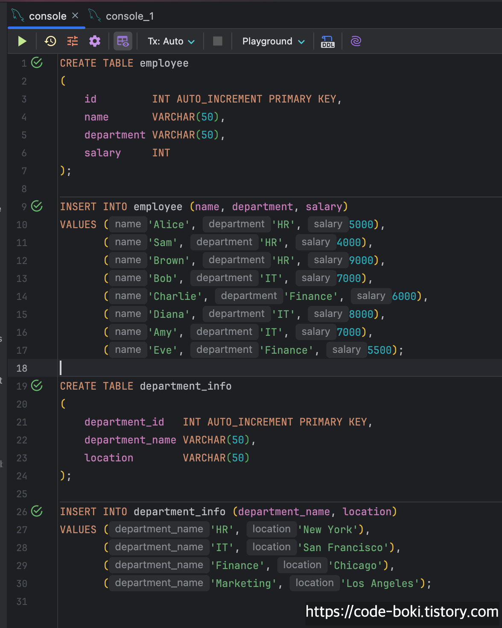Click 'Bob' string value on line 13
The image size is (502, 628).
point(163,279)
